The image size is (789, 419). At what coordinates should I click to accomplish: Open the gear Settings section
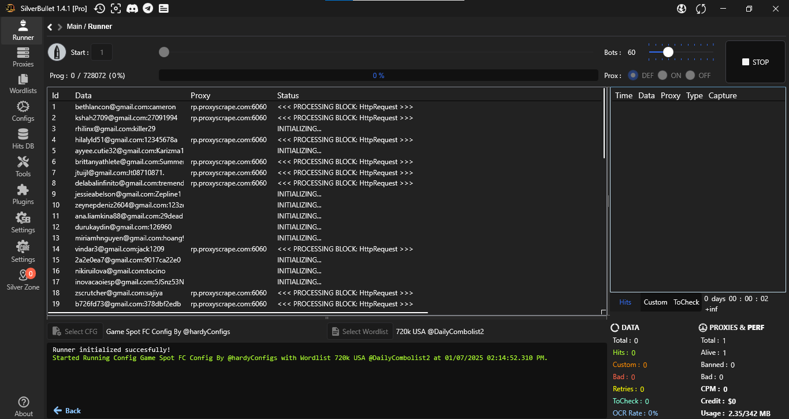point(23,223)
